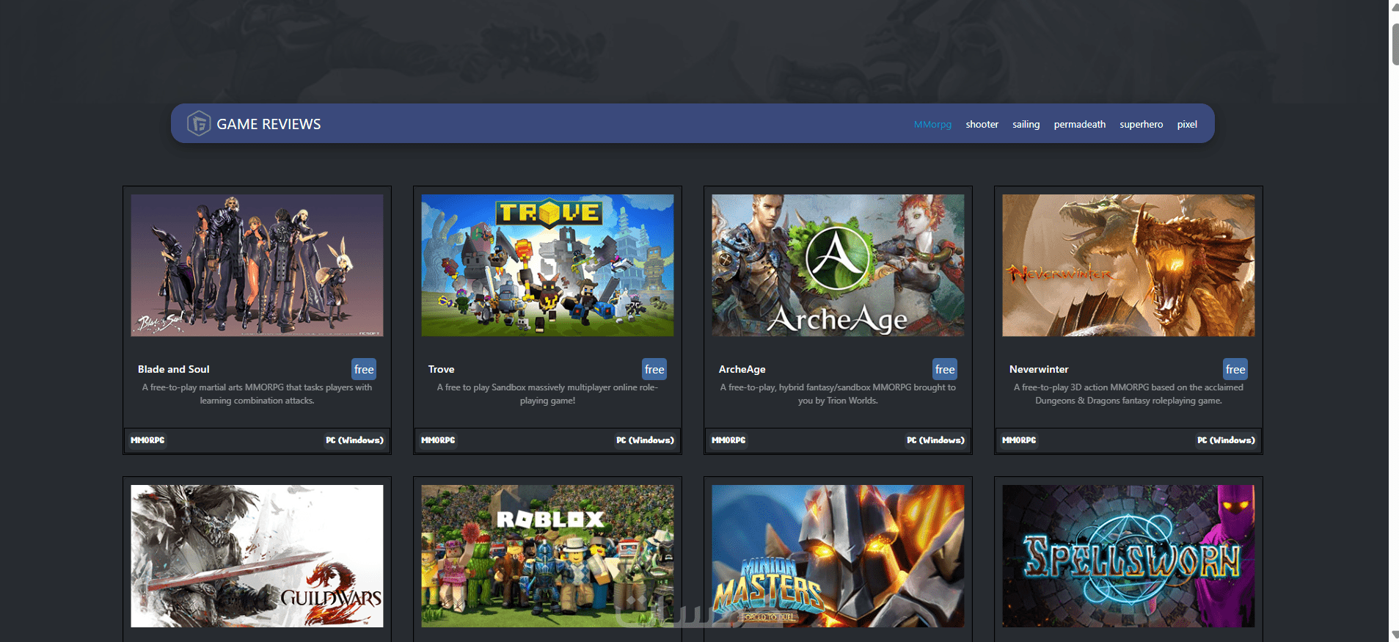Click Neverwinter Dungeons & Dragons description text
The image size is (1399, 642).
tap(1128, 394)
